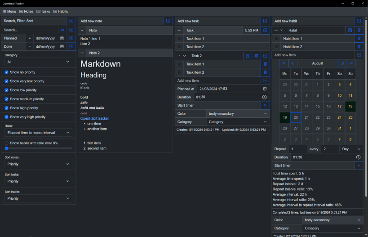Viewport: 368px width, 237px height.
Task: Toggle the match case Aa icon in search
Action: point(62,30)
